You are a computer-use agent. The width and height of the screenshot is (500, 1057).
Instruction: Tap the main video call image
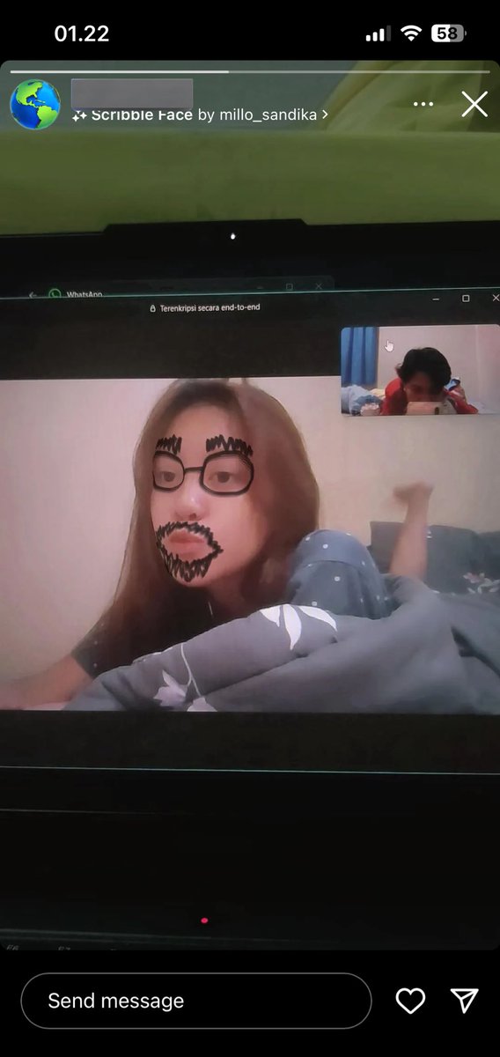click(x=250, y=544)
